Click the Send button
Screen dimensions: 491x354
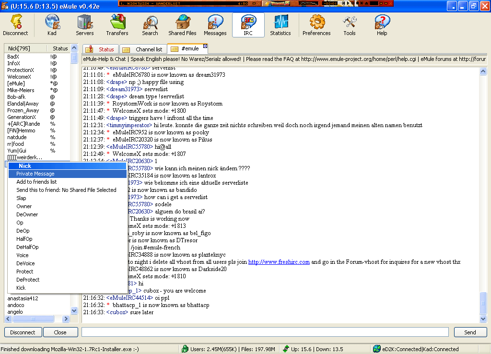470,332
